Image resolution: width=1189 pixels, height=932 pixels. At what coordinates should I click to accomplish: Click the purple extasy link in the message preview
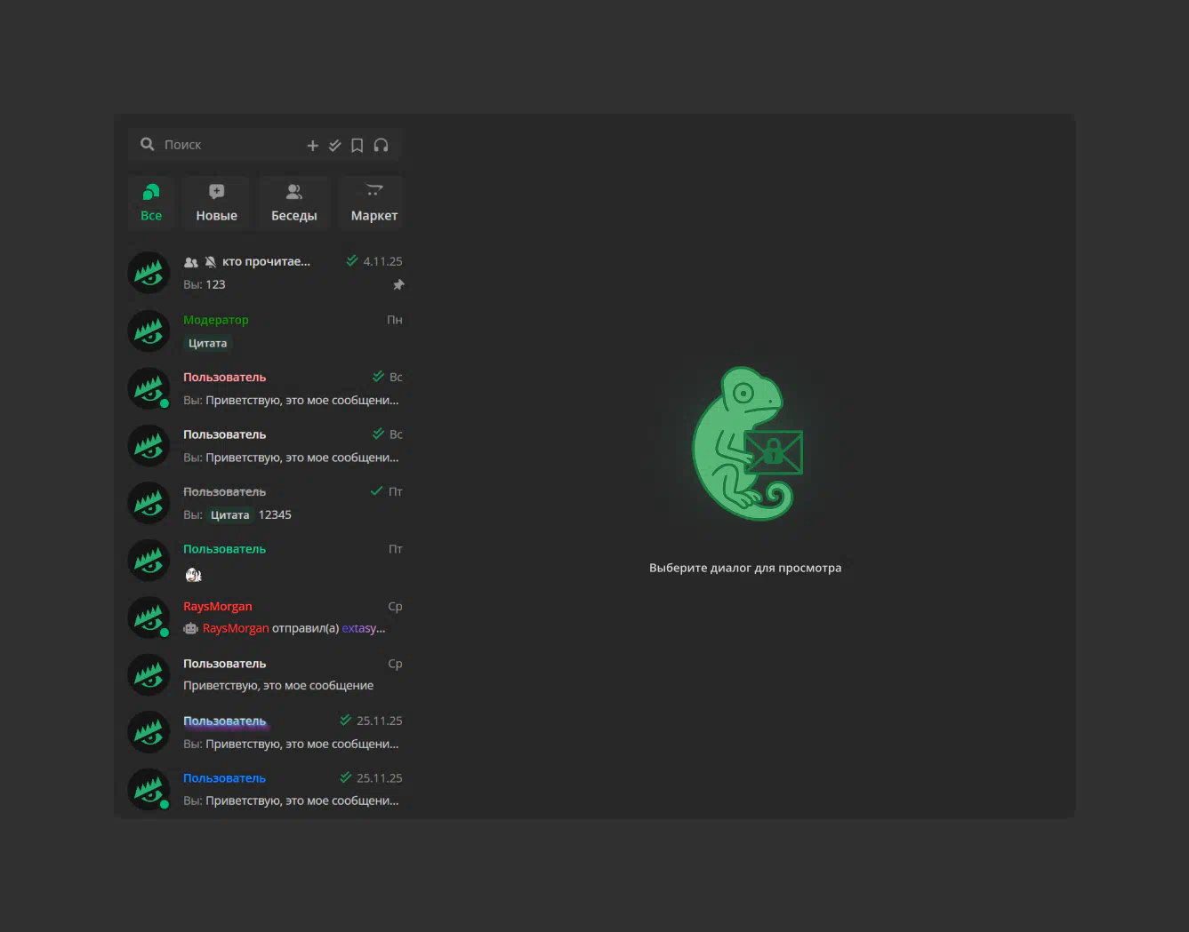[x=363, y=628]
